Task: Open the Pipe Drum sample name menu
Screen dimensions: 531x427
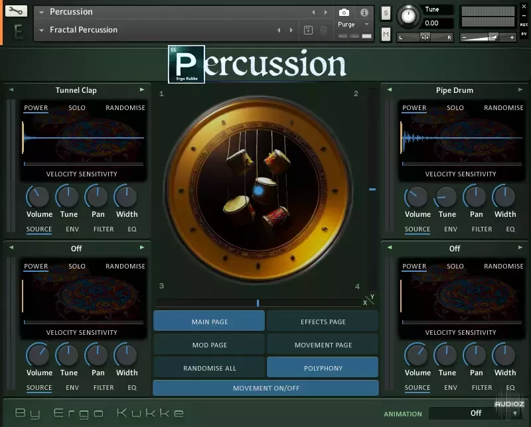Action: [x=455, y=90]
